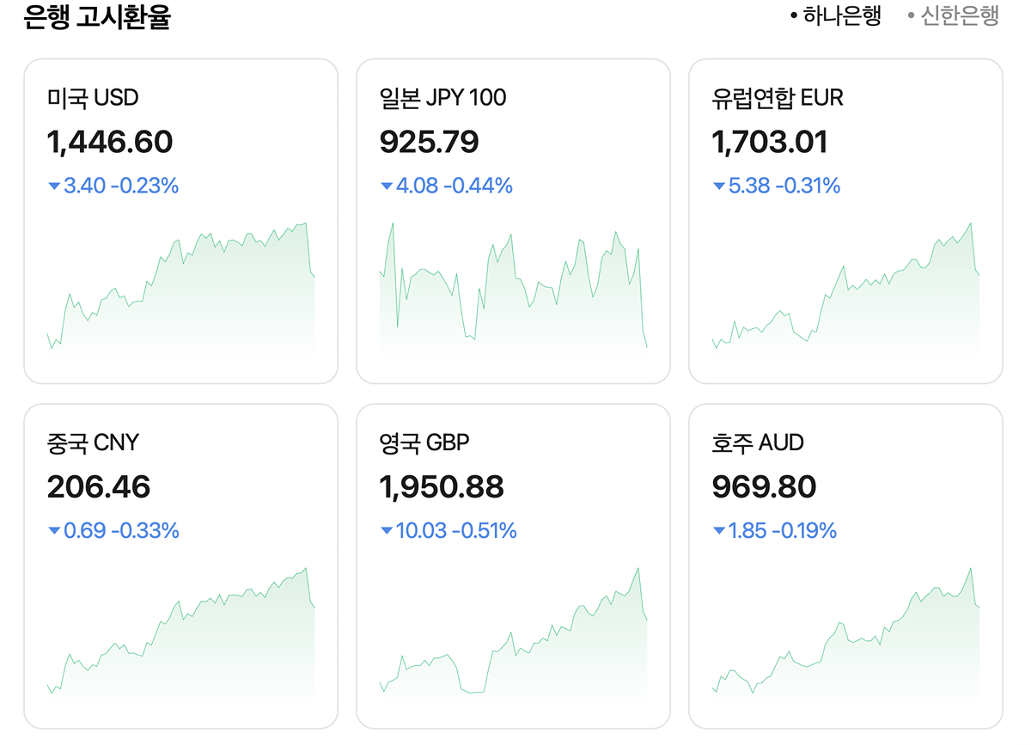1031x745 pixels.
Task: Click the AUD rate value 969.80
Action: coord(764,487)
